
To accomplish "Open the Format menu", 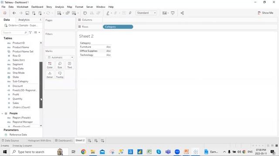I will point(79,7).
